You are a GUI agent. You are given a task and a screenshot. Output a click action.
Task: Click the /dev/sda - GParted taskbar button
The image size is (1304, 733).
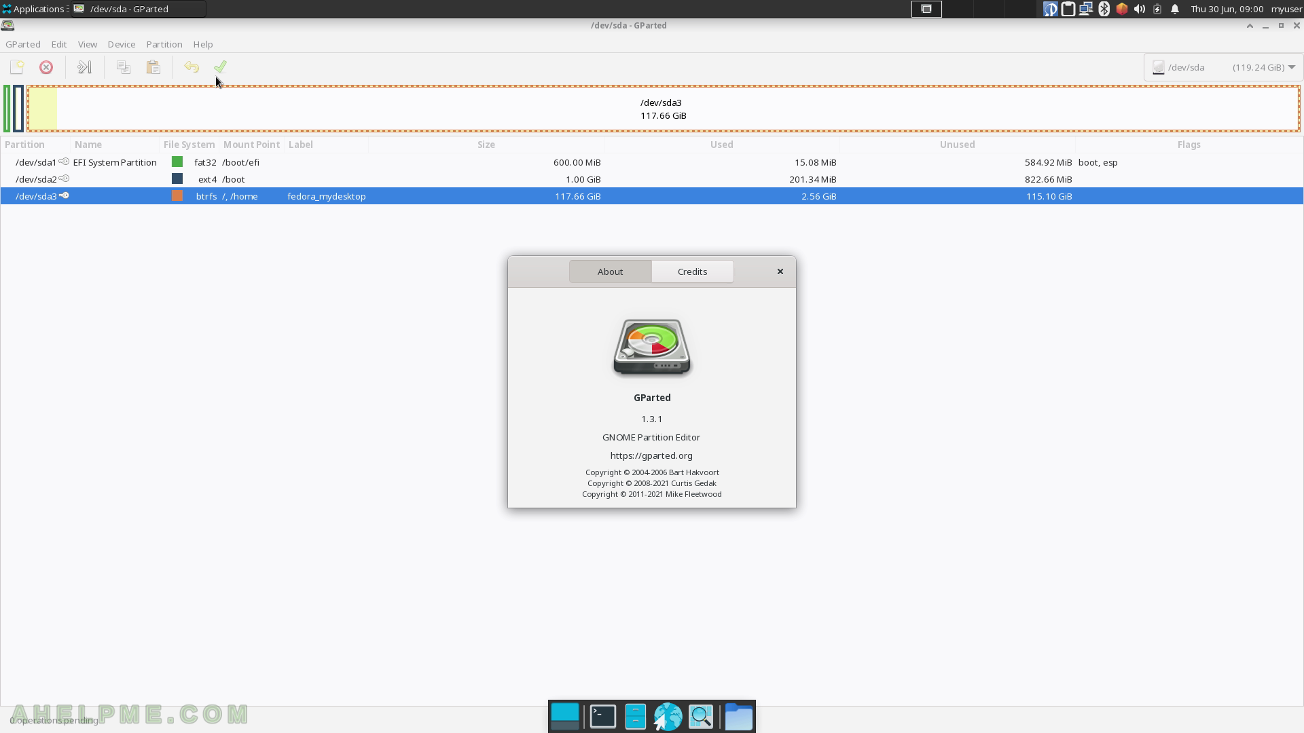coord(138,9)
